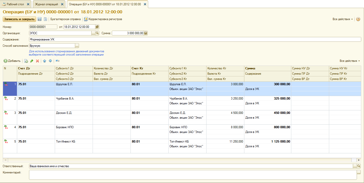Click the quantity cell 4 500,000
This screenshot has width=364, height=183.
tap(225, 113)
